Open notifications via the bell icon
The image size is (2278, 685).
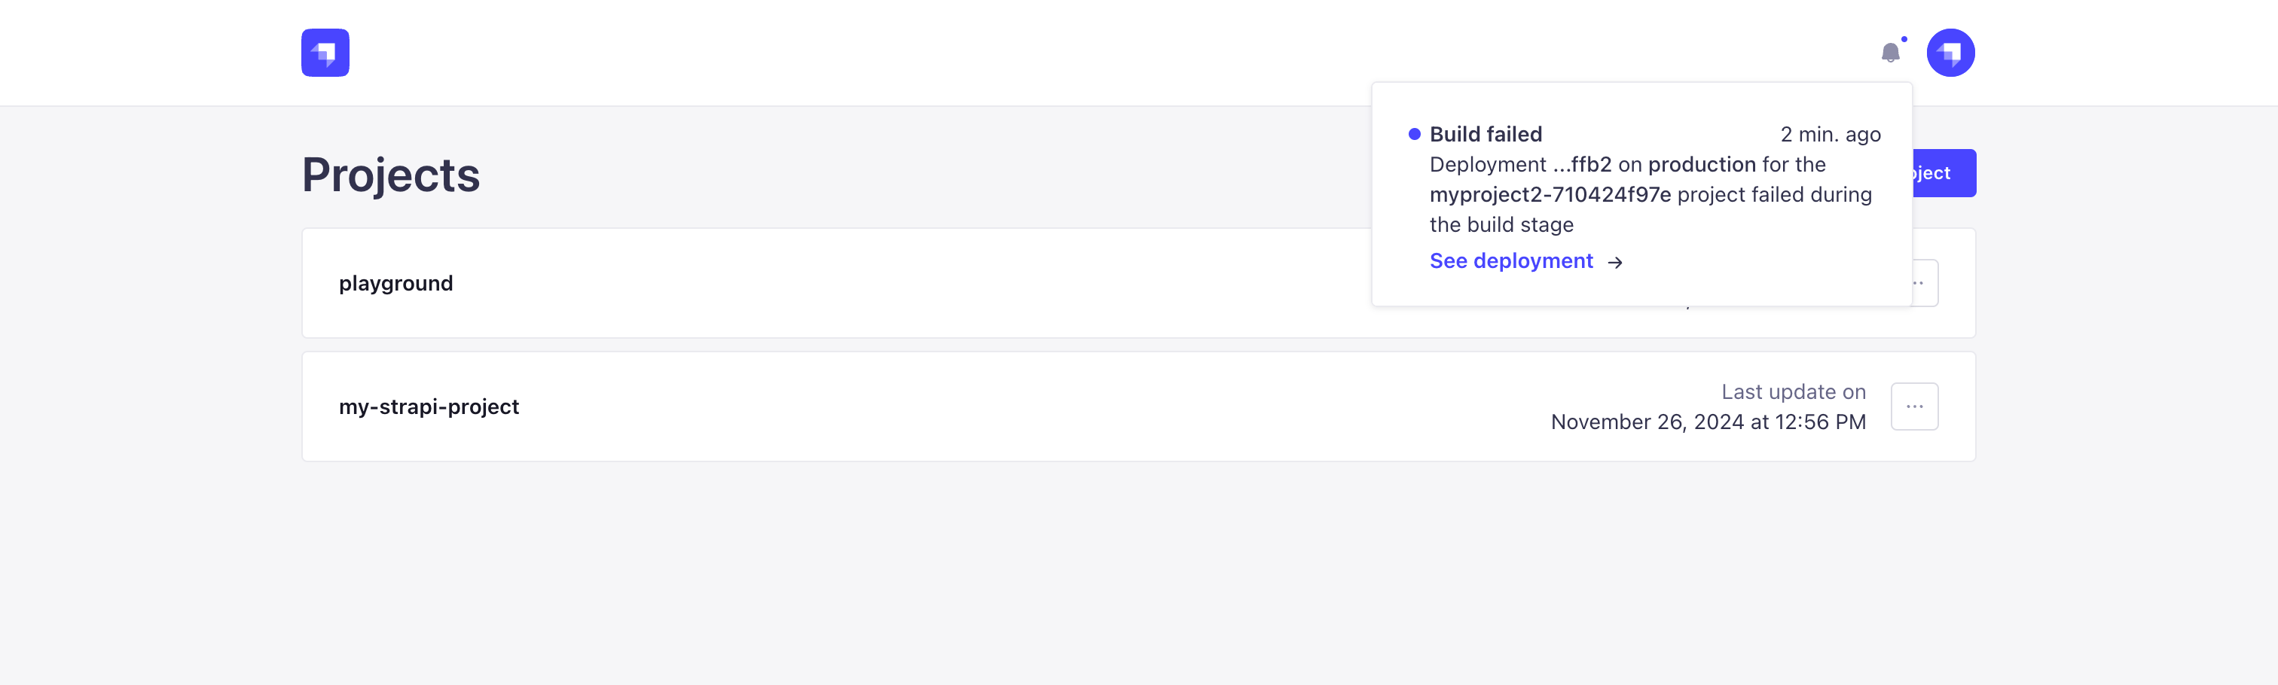click(x=1892, y=53)
